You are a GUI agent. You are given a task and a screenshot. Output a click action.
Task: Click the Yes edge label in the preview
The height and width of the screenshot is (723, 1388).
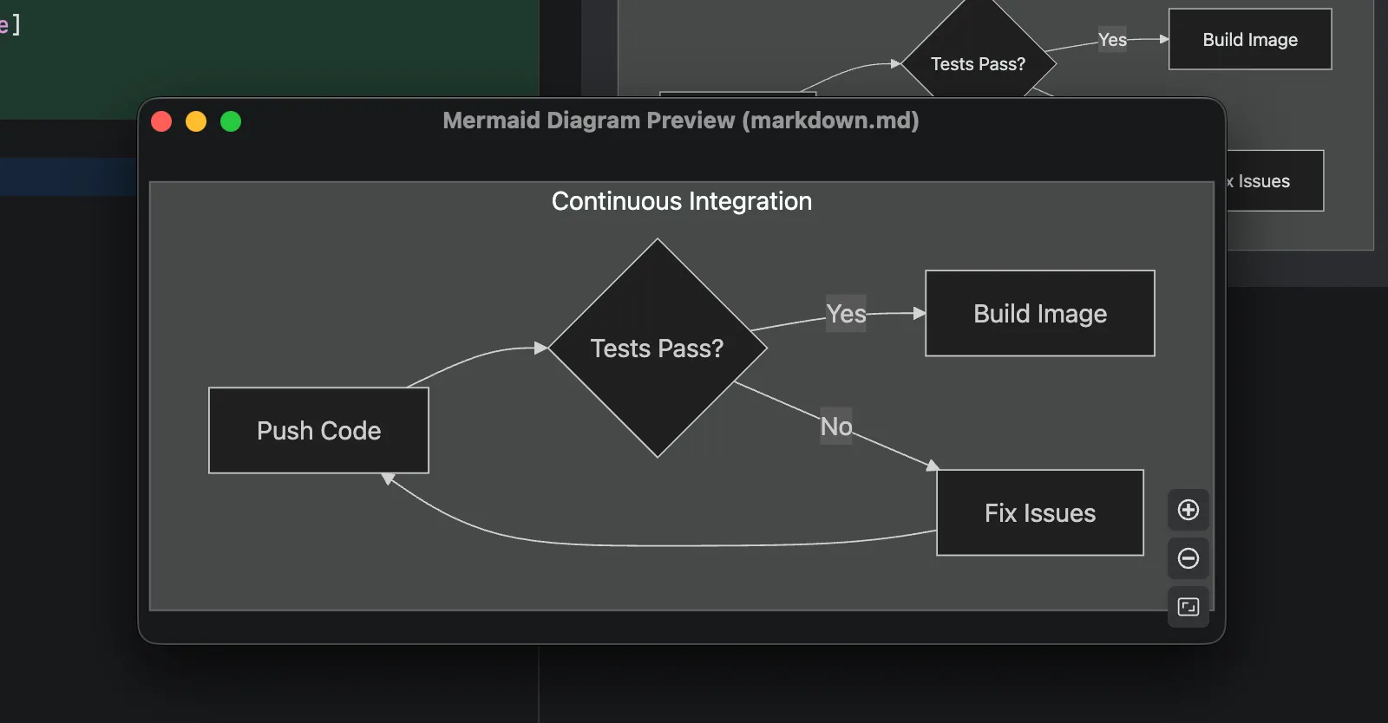click(x=846, y=314)
